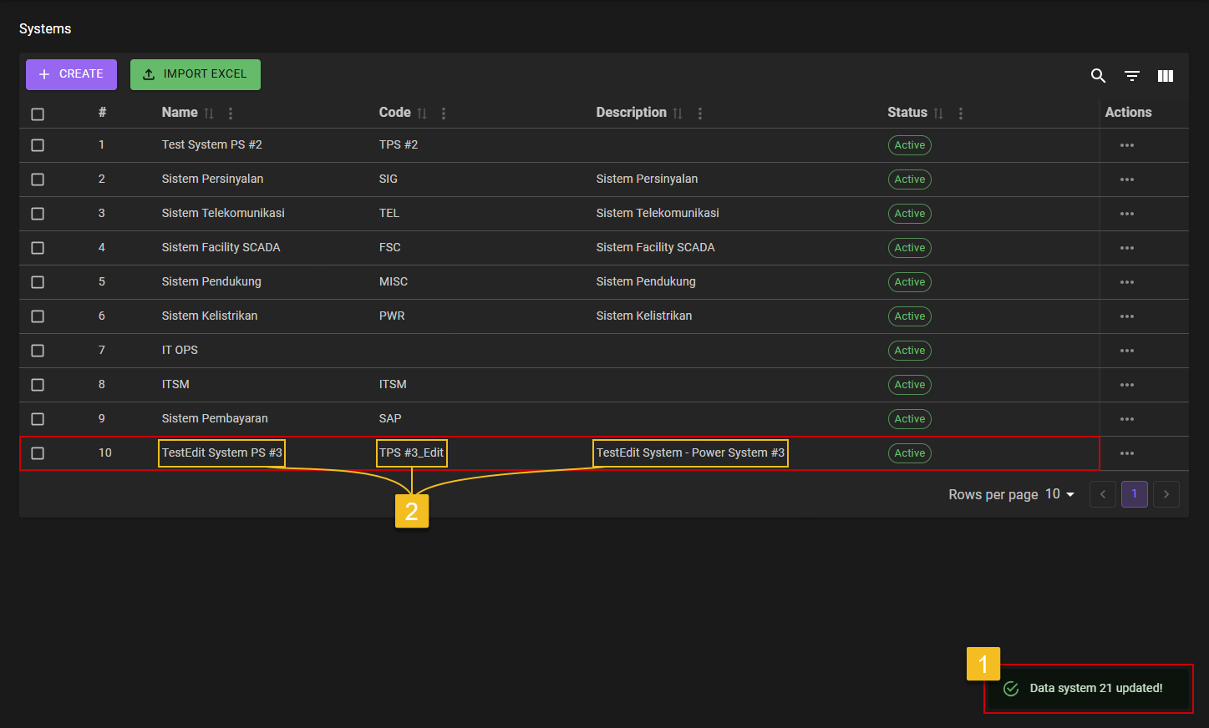Toggle the select-all header checkbox

pos(38,114)
